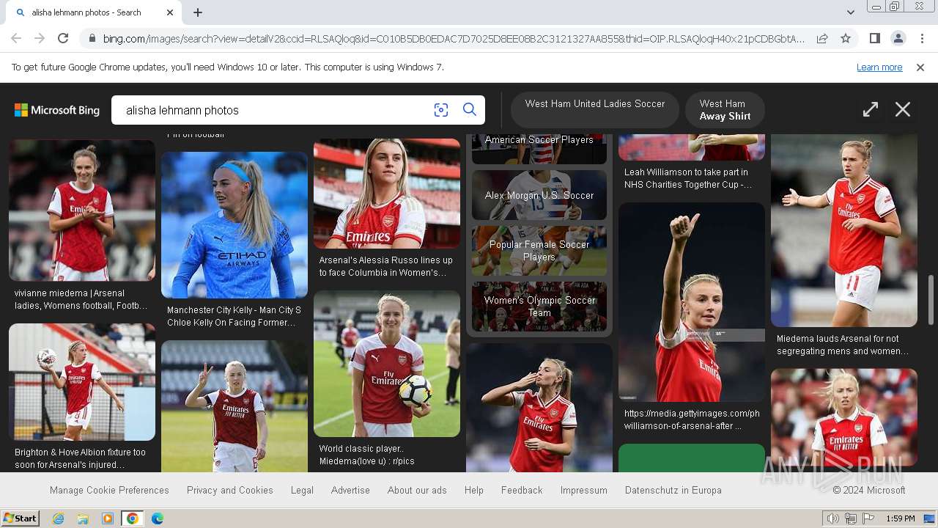Open the Women's Olympic Soccer Team tile
Screen dimensions: 938x528
point(539,307)
